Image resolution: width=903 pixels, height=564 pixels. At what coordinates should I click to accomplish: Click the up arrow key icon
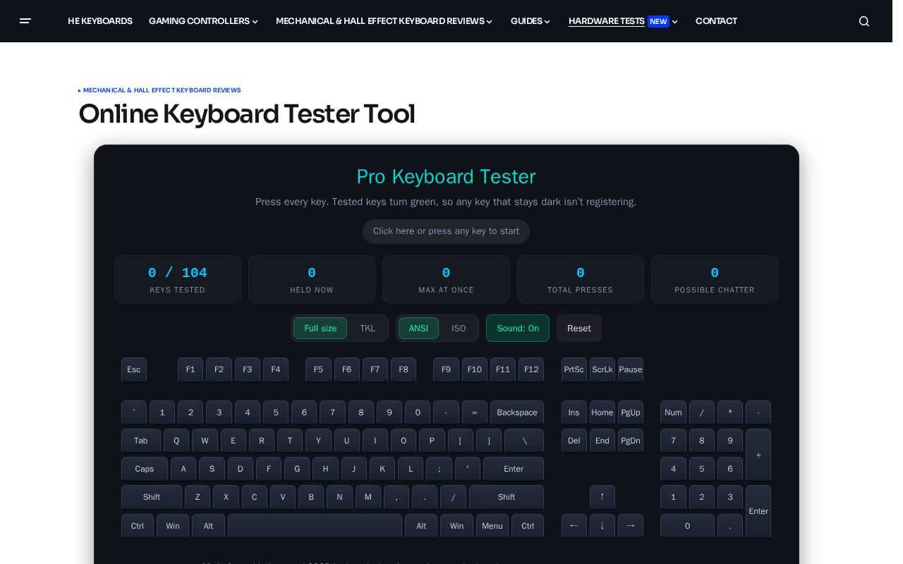(x=602, y=497)
